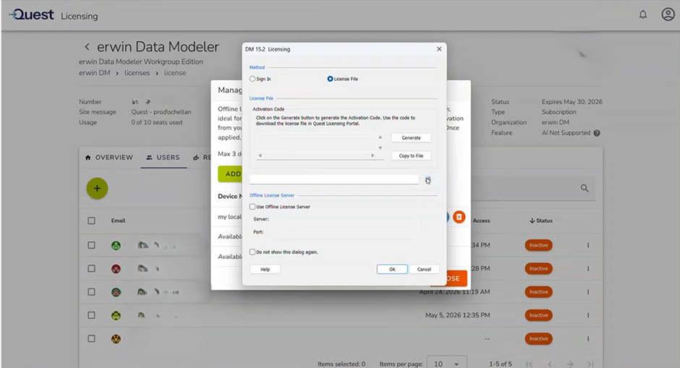Check the April 24 user row checkbox
Viewport: 680px width, 368px height.
pyautogui.click(x=91, y=292)
